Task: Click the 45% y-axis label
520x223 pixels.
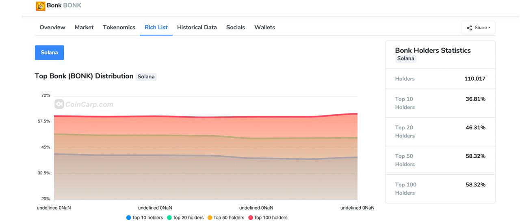Action: coord(45,147)
